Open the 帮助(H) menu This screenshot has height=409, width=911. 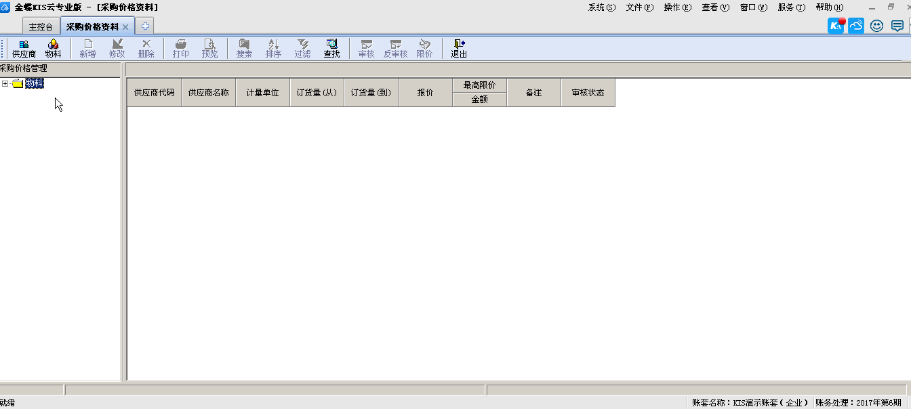(x=829, y=7)
